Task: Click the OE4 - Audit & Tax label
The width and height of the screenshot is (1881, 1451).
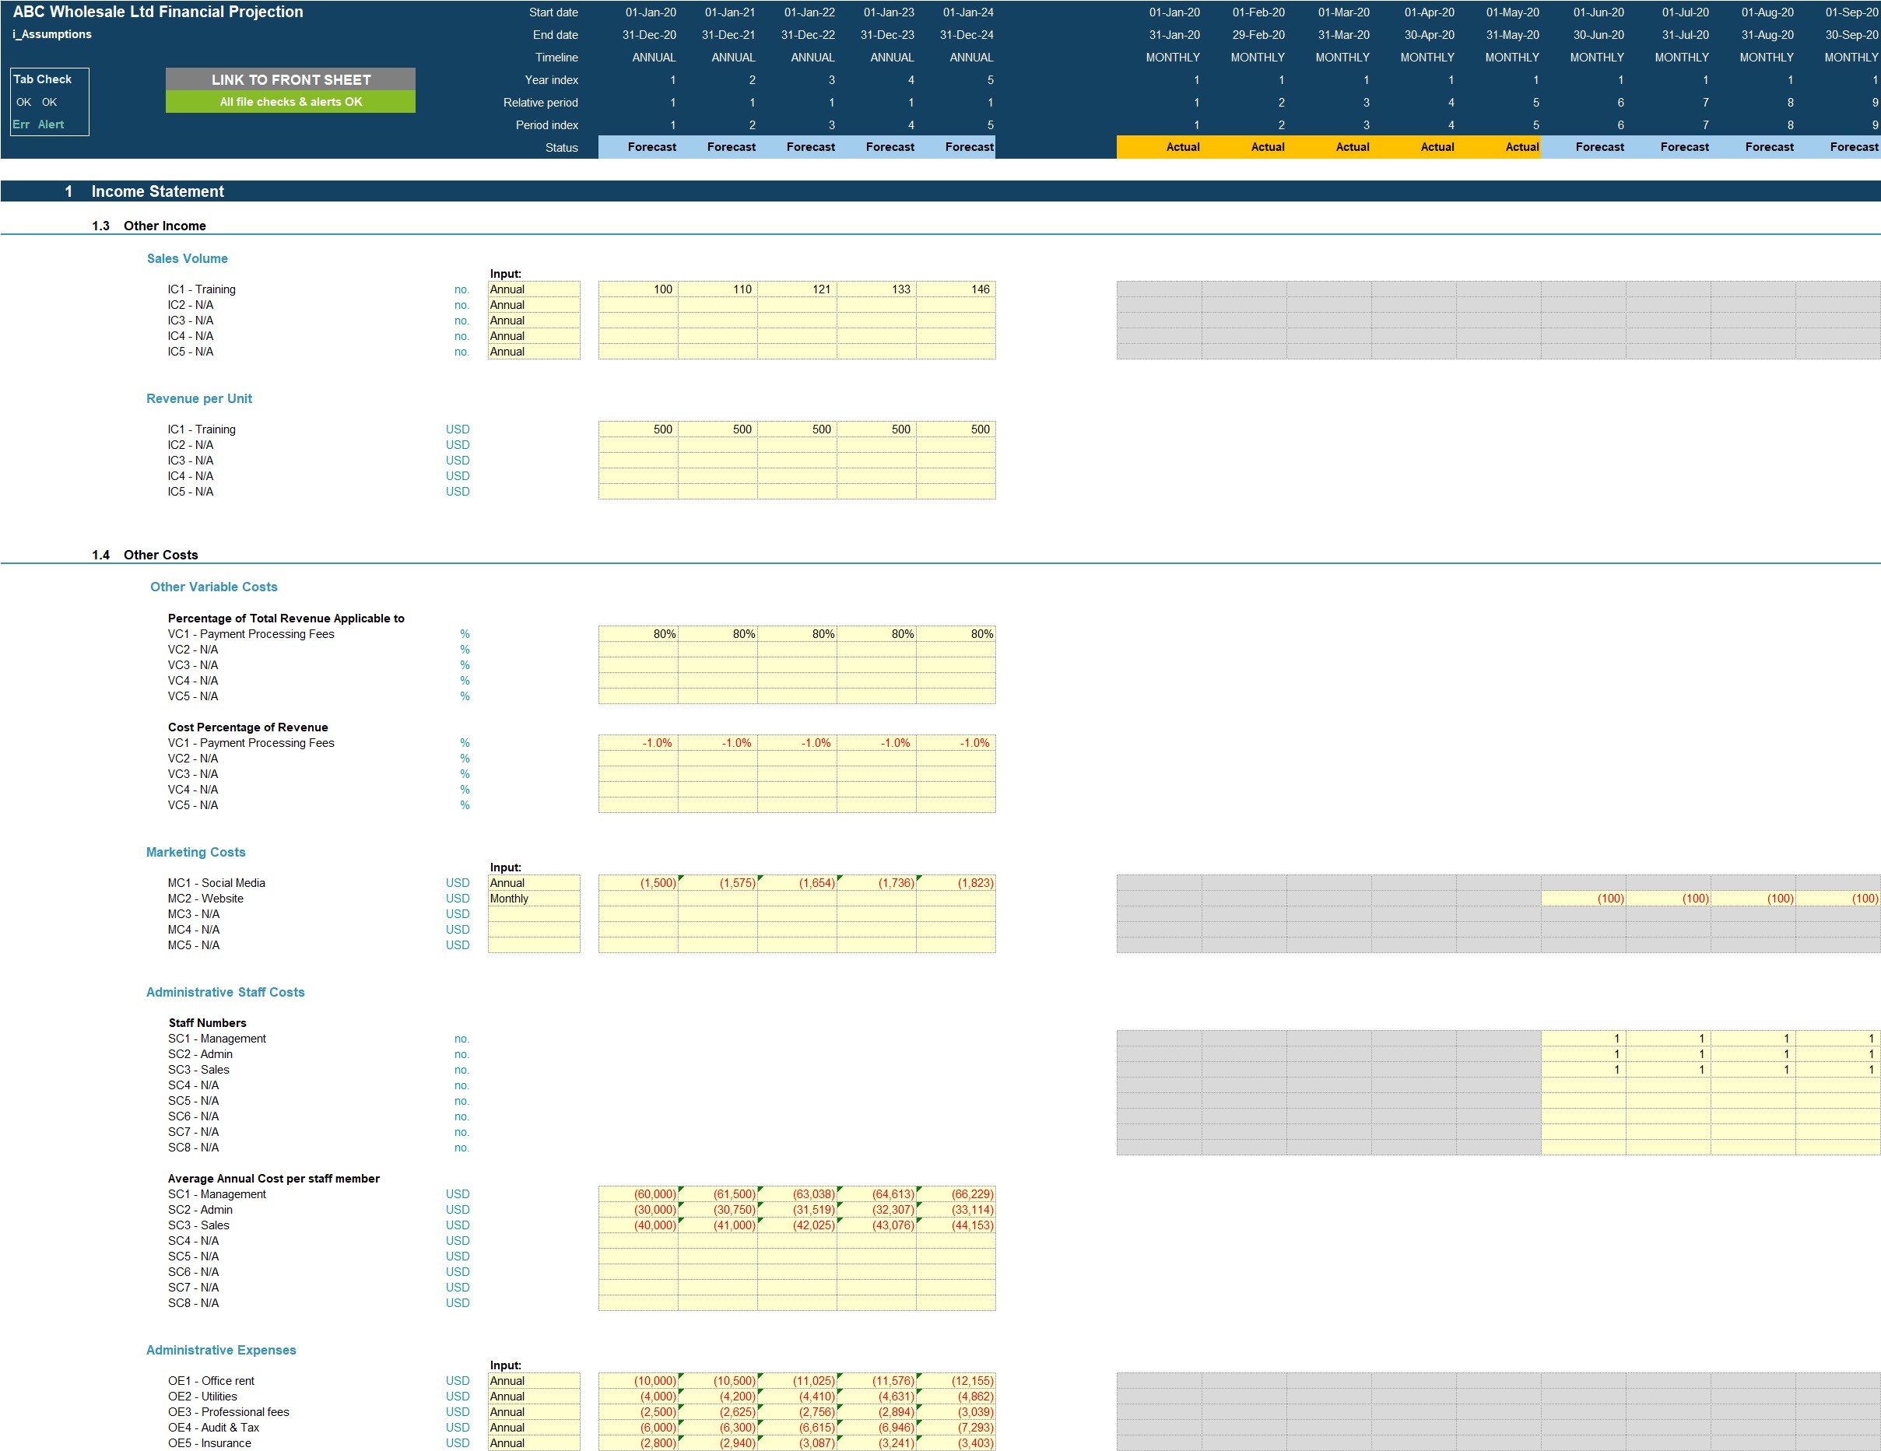Action: (213, 1427)
